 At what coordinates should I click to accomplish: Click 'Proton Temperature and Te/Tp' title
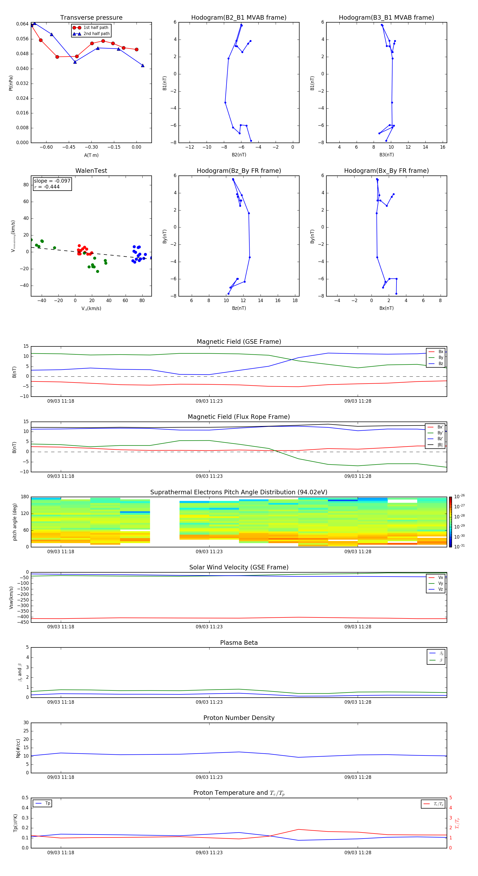239,793
